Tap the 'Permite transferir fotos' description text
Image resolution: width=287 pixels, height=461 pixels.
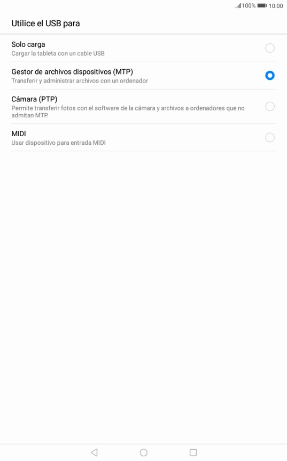pos(128,111)
